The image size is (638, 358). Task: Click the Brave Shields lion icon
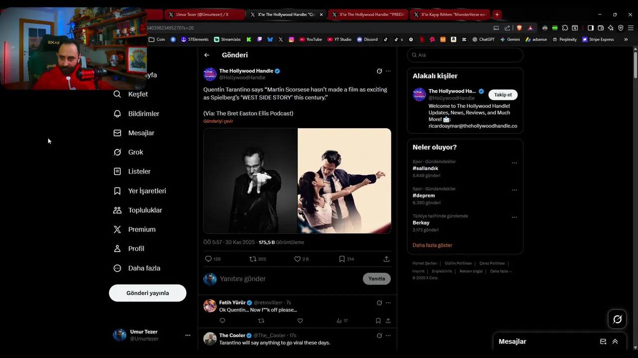518,28
